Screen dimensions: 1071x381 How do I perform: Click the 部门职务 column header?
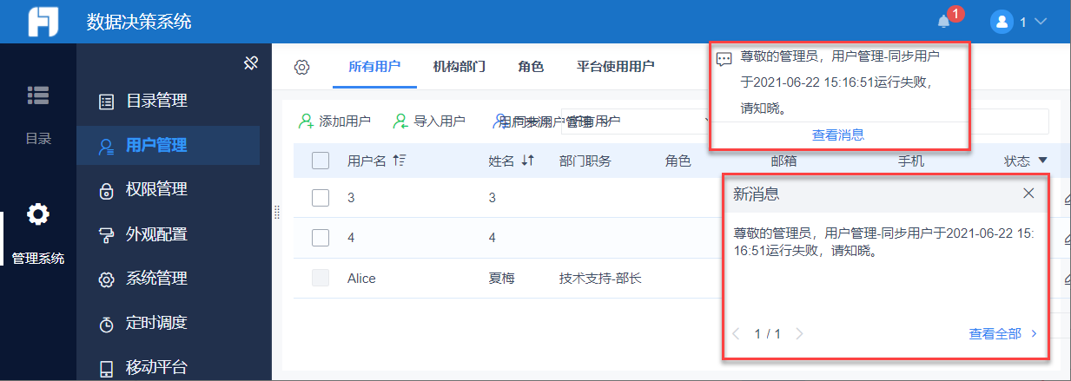tap(585, 161)
